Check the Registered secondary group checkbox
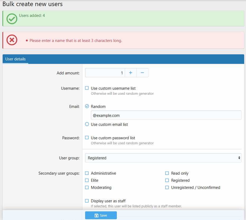 click(x=167, y=180)
